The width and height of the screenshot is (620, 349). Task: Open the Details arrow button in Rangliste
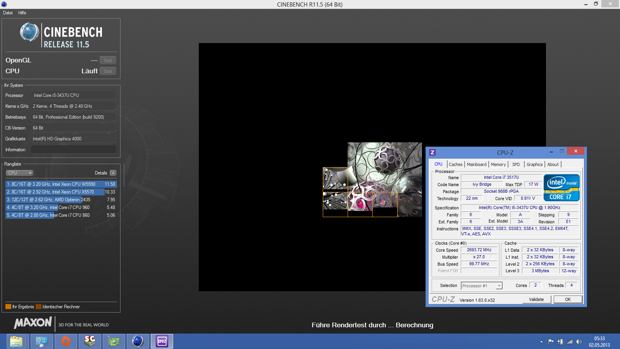pos(113,173)
